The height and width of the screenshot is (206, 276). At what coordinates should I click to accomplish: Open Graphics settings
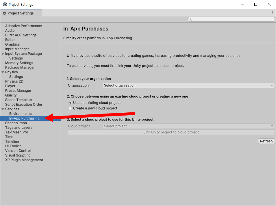[12, 44]
